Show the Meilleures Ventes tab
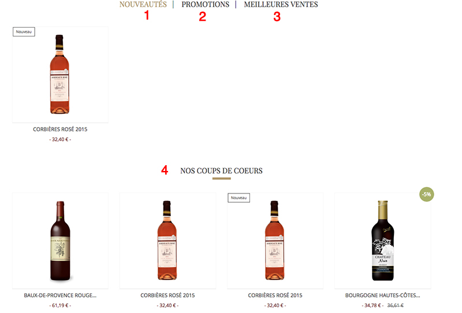Image resolution: width=462 pixels, height=313 pixels. click(281, 5)
